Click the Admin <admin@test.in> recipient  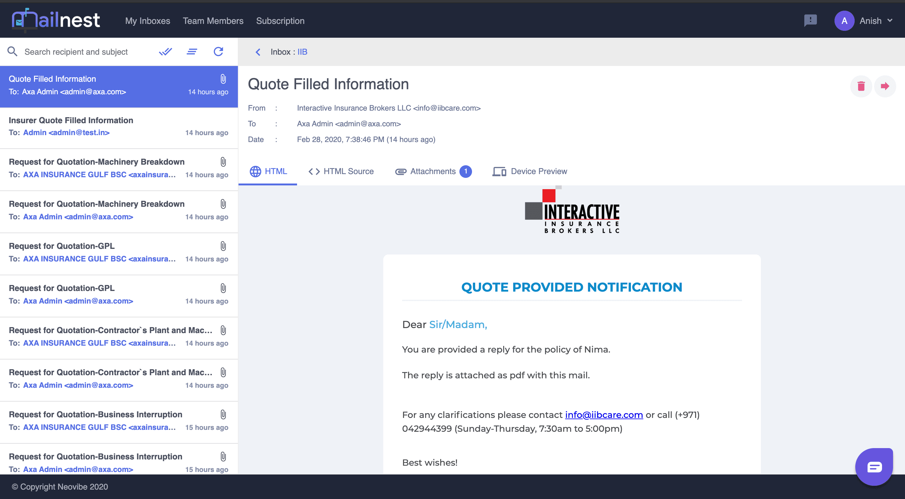66,133
